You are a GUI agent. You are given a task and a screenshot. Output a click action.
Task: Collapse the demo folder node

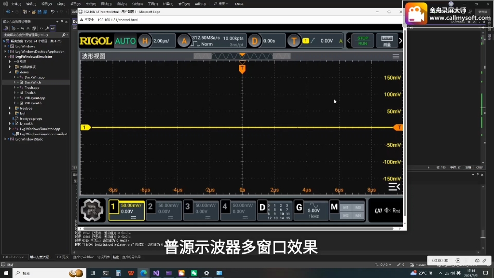point(10,72)
